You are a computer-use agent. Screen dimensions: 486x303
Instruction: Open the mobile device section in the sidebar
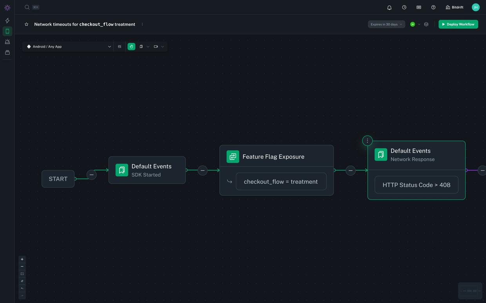(x=7, y=31)
